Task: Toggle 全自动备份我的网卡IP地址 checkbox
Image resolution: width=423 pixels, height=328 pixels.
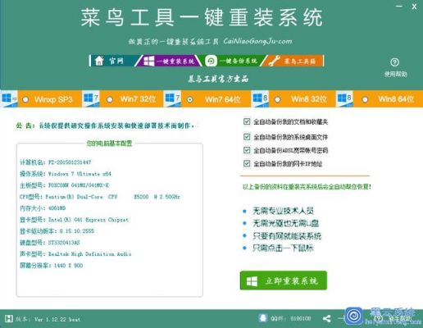Action: pyautogui.click(x=247, y=163)
